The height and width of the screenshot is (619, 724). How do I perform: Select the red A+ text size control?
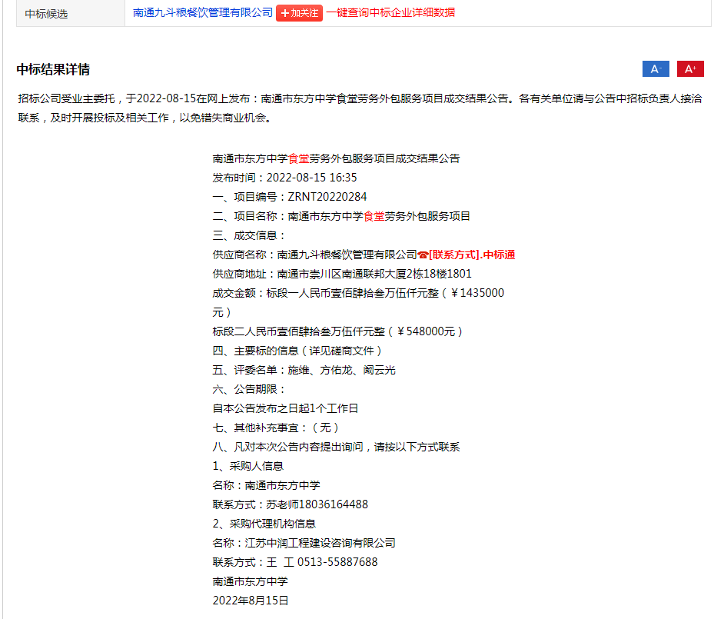pos(689,68)
